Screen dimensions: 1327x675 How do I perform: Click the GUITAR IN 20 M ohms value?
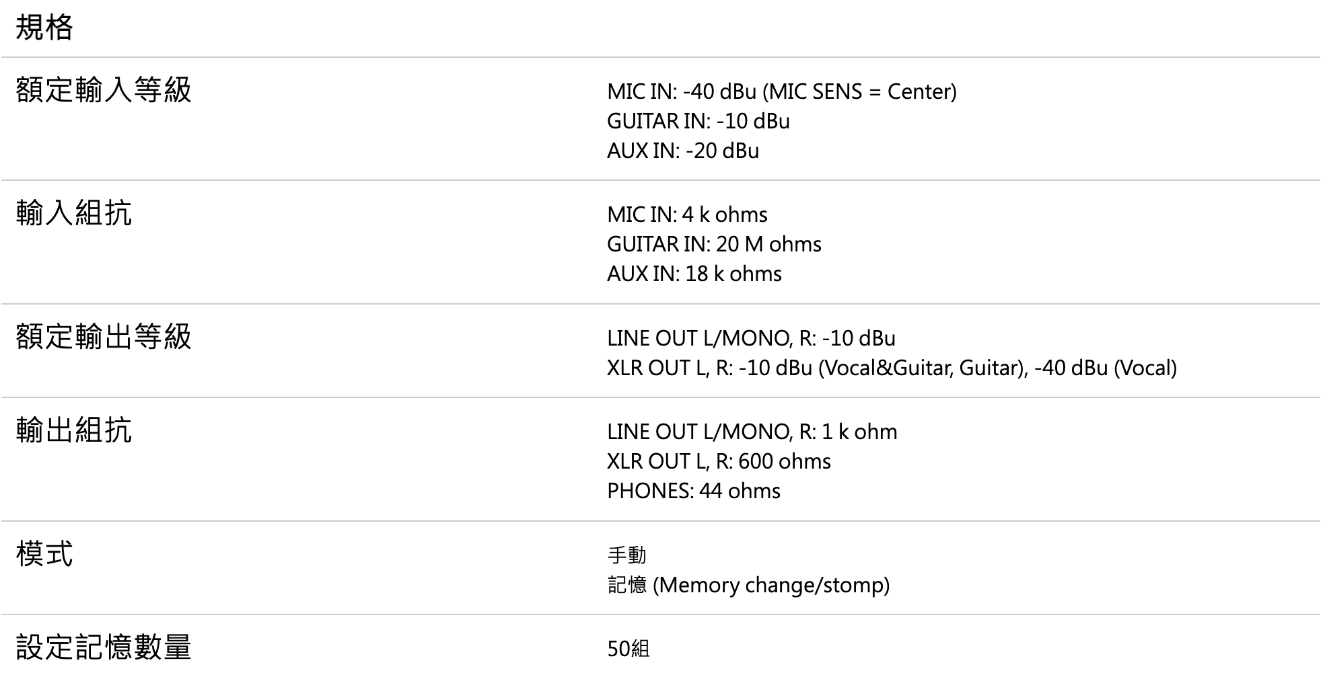click(x=714, y=244)
